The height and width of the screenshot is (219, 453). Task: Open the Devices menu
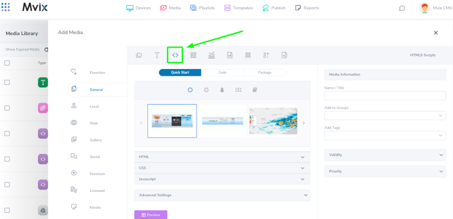[x=138, y=8]
